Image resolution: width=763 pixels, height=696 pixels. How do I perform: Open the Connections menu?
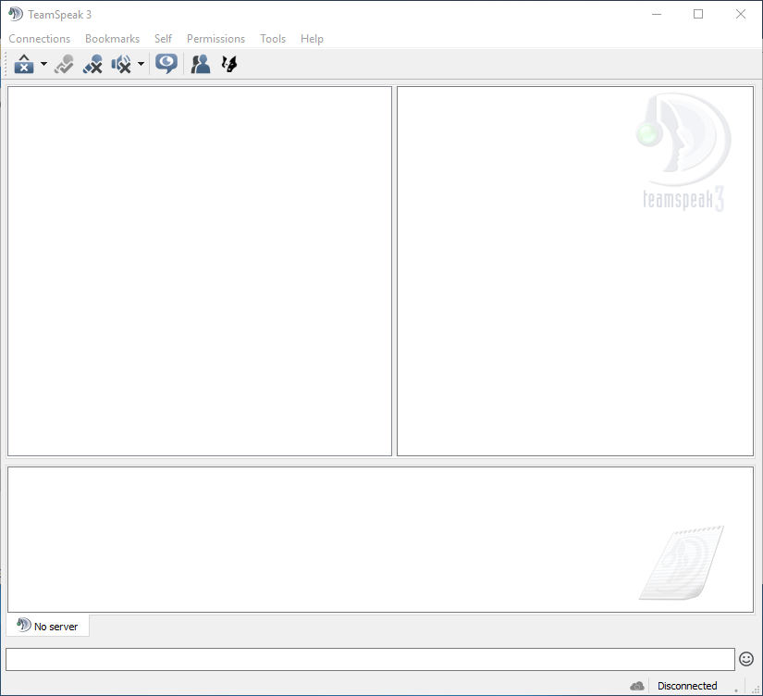[x=40, y=39]
